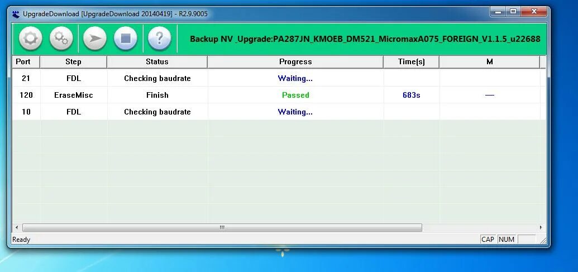The image size is (578, 272).
Task: Click the CAP indicator in status bar
Action: coord(488,240)
